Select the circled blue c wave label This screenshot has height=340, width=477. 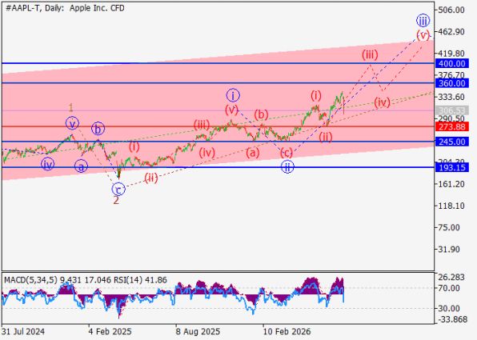tap(118, 190)
